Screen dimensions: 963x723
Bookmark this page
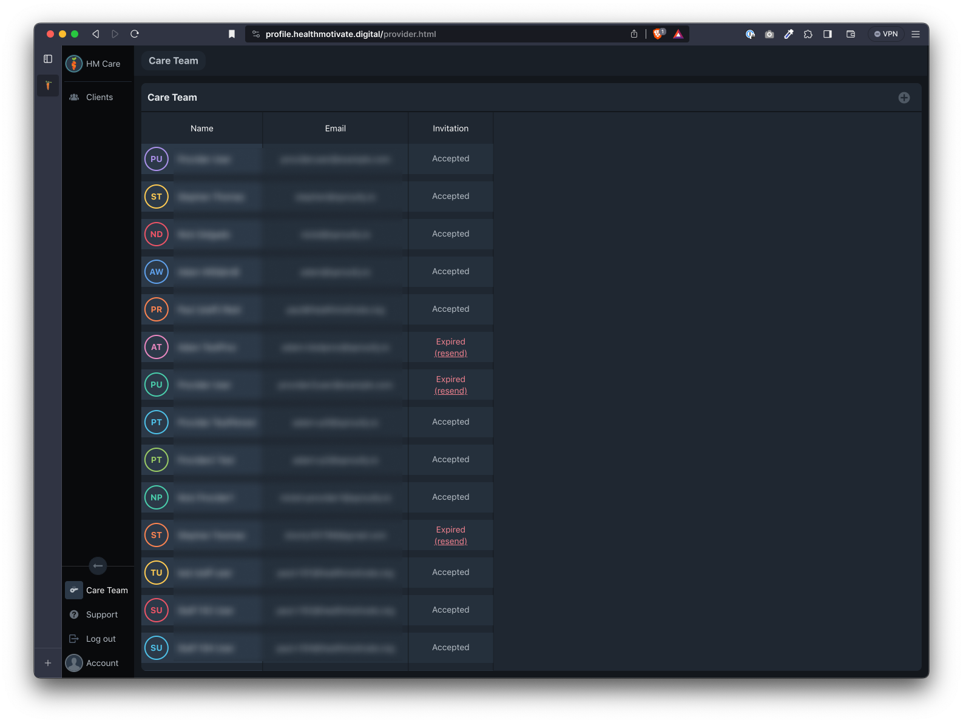232,34
